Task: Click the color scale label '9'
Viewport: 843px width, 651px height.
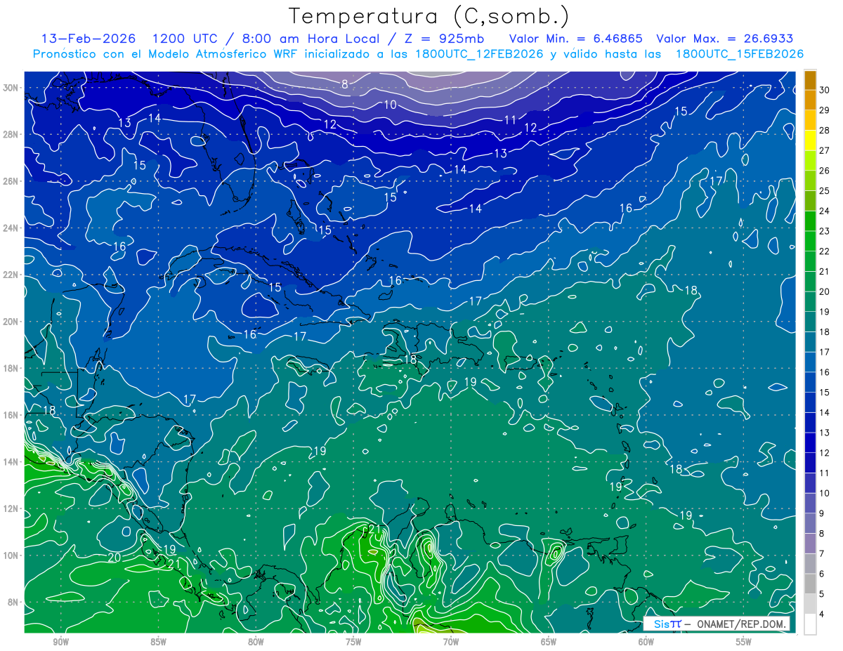Action: coord(822,513)
